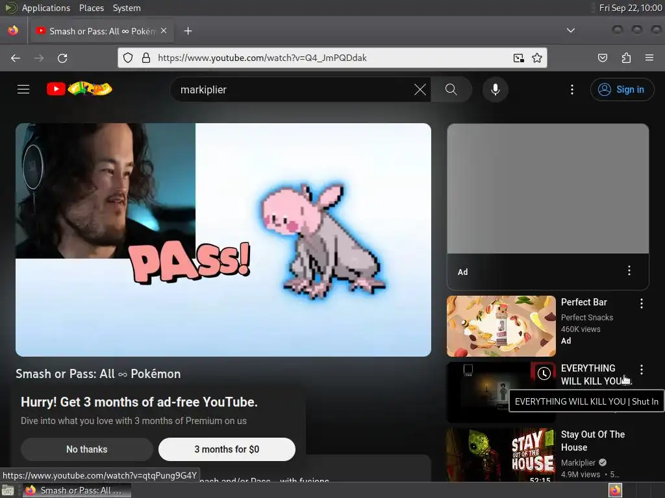Image resolution: width=665 pixels, height=498 pixels.
Task: Open the Perfect Bar ad thumbnail
Action: [501, 326]
